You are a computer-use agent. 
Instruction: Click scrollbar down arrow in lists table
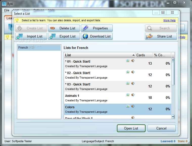tap(173, 117)
